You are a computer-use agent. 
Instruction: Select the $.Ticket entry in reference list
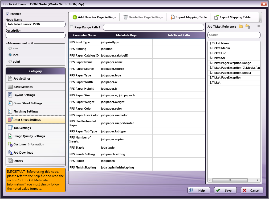234,83
